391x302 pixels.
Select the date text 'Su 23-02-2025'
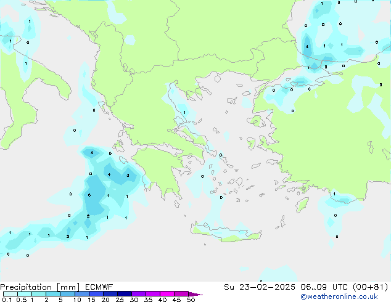point(260,287)
